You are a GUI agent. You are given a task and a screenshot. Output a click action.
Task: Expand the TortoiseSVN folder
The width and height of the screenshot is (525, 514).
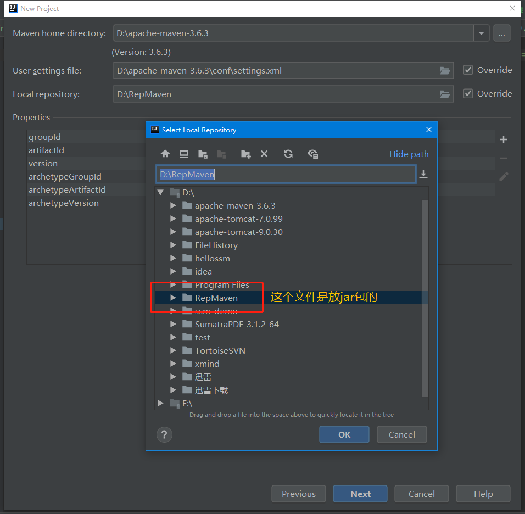point(173,350)
